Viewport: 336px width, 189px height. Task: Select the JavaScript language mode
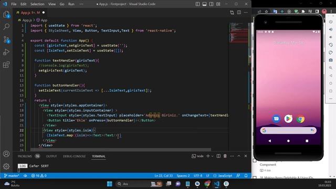point(223,176)
